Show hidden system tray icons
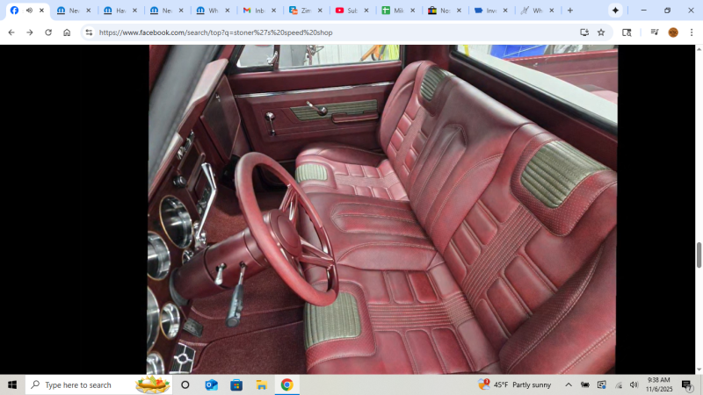Screen dimensions: 703x395 point(569,384)
